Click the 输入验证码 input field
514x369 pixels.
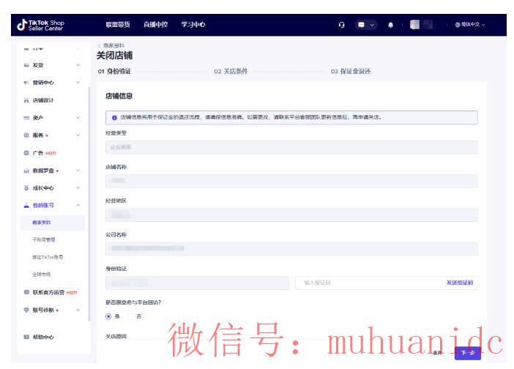(366, 283)
